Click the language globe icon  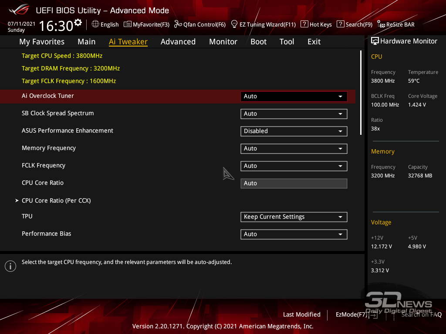click(95, 24)
